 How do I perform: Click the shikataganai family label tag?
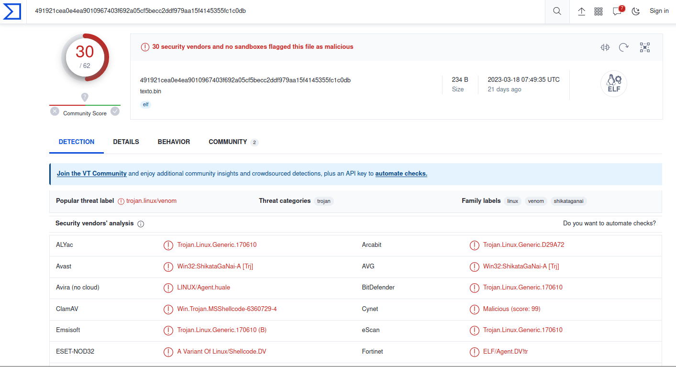[x=568, y=201]
